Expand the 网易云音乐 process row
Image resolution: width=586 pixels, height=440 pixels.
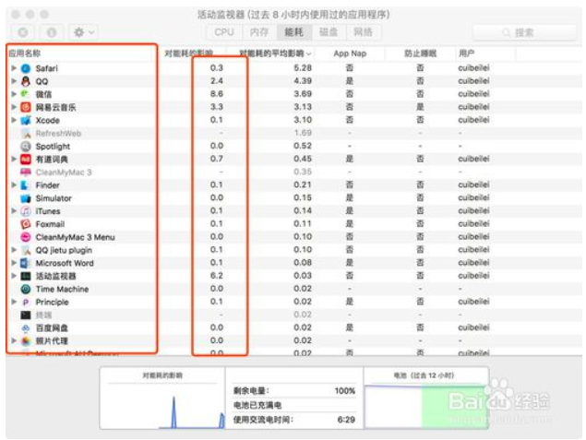(x=14, y=107)
